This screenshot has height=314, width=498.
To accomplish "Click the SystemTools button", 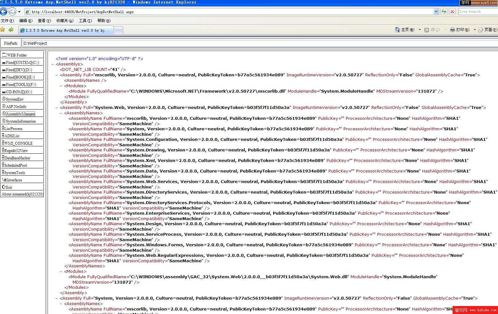I will (x=22, y=172).
